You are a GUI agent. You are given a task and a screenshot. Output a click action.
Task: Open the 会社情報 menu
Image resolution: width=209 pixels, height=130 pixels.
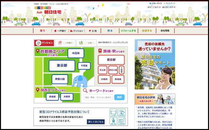click(x=165, y=31)
